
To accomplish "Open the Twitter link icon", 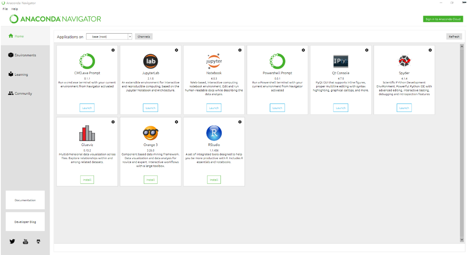I will point(12,241).
